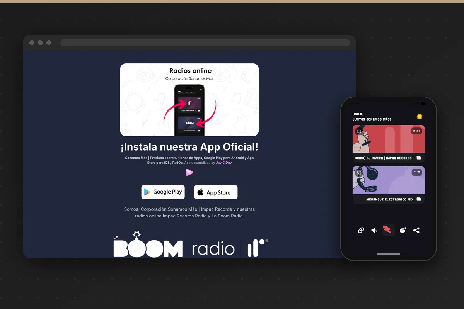The image size is (464, 309).
Task: Click the 21 listeners badge
Action: [416, 172]
